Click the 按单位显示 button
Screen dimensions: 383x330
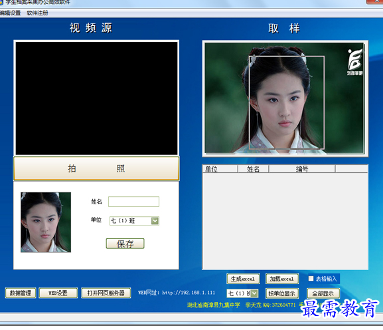[x=282, y=293]
